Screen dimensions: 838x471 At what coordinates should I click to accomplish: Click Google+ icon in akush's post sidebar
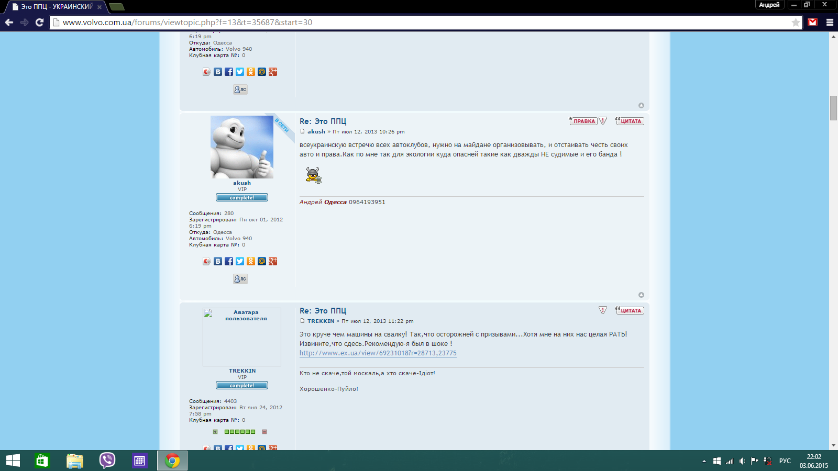click(x=273, y=261)
